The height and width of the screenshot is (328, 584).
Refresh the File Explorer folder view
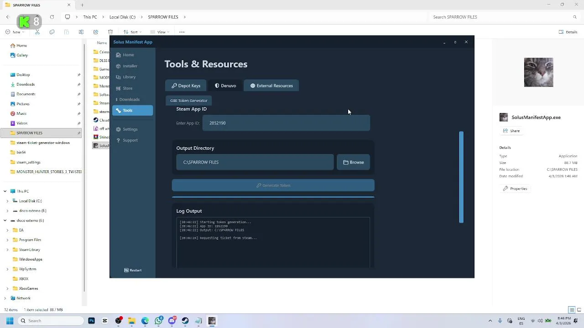(52, 17)
